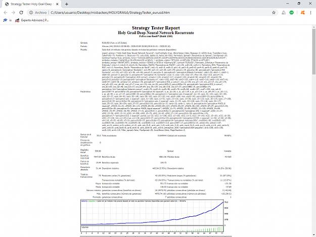The height and width of the screenshot is (237, 316).
Task: Open the orange extension icon
Action: click(x=303, y=13)
